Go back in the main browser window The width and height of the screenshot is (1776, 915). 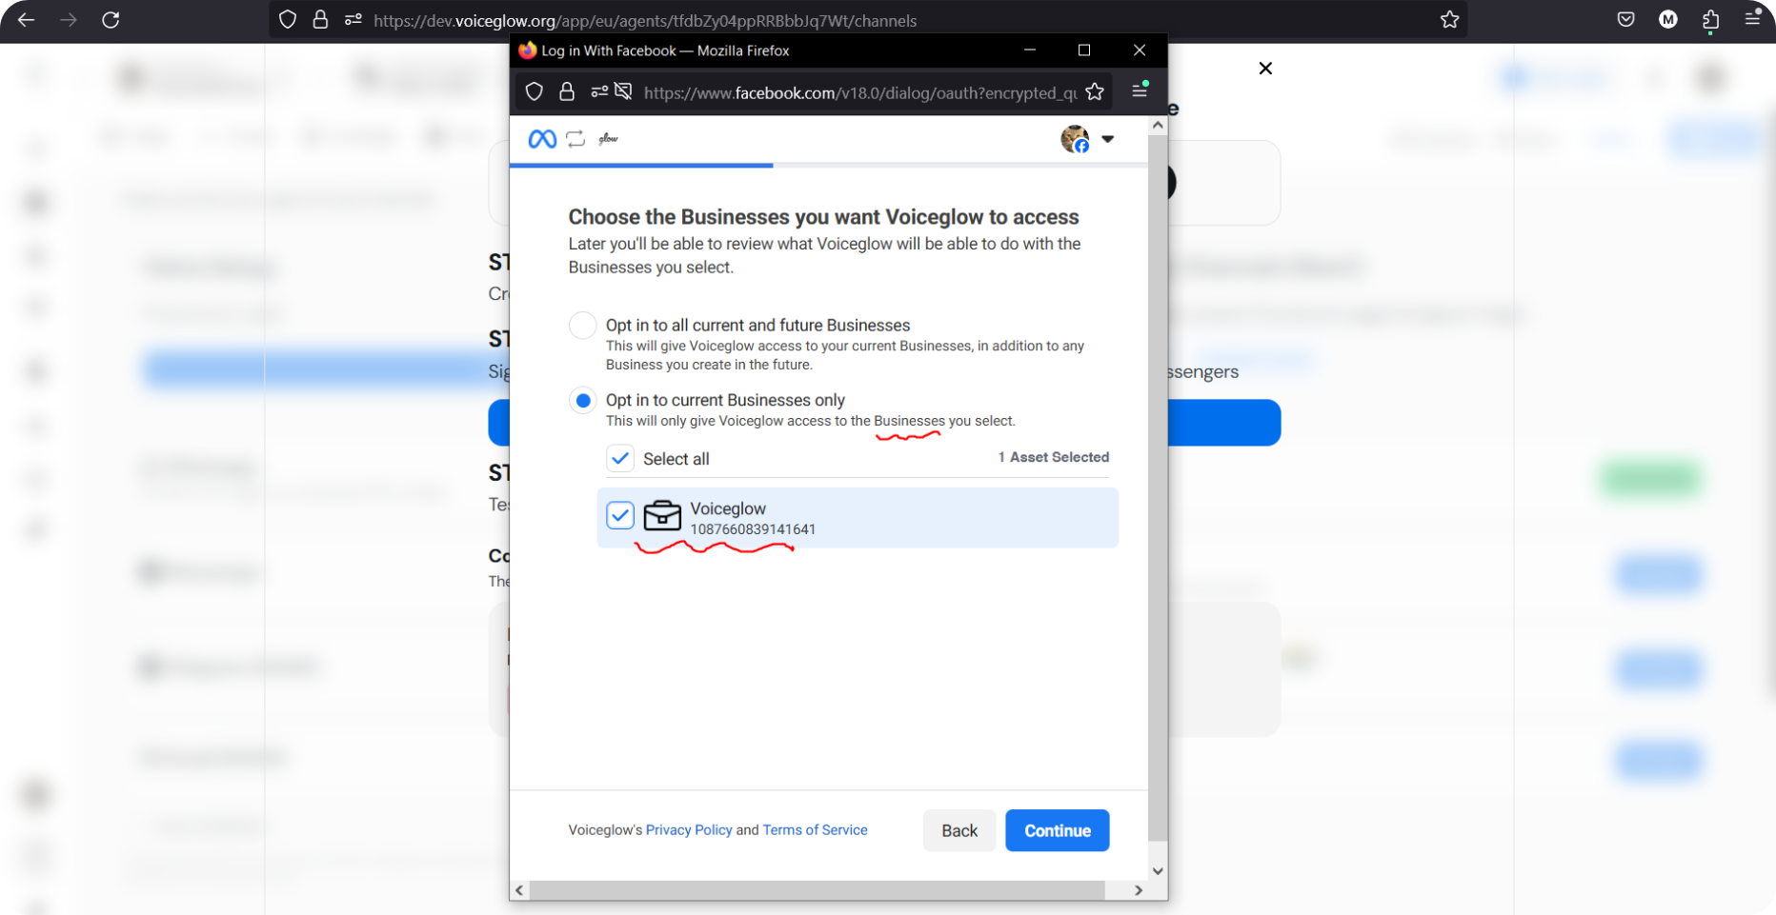click(26, 20)
